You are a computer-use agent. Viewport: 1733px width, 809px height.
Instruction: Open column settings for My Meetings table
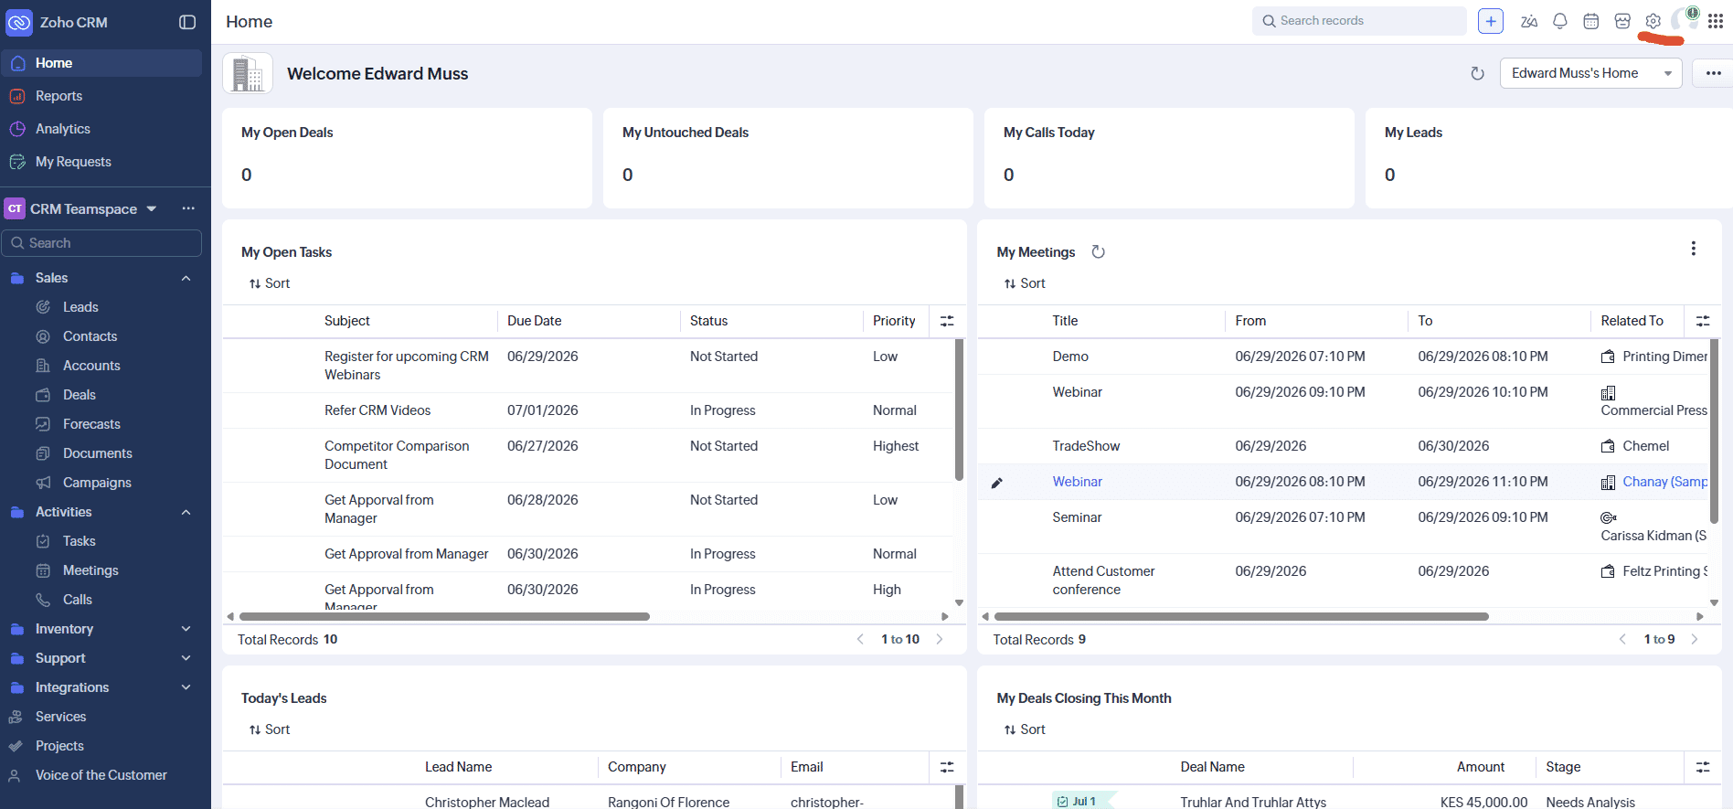coord(1703,321)
